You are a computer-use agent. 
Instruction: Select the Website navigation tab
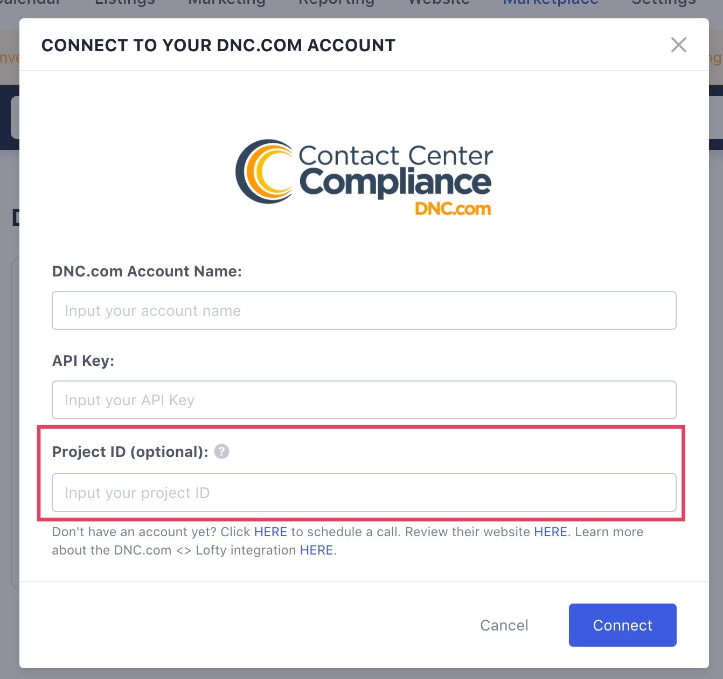pos(439,3)
